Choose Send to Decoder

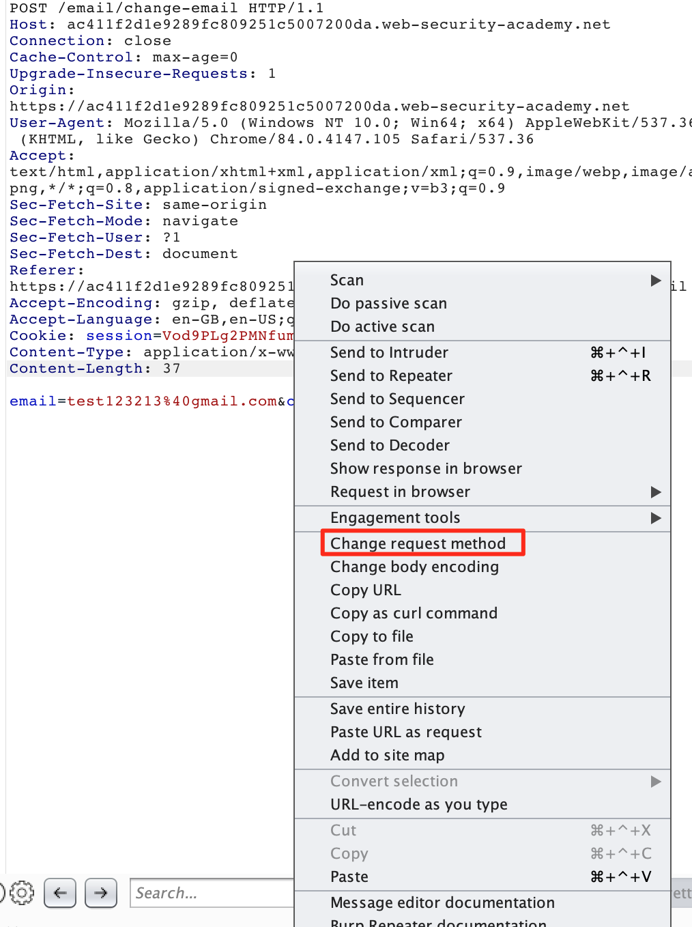390,445
